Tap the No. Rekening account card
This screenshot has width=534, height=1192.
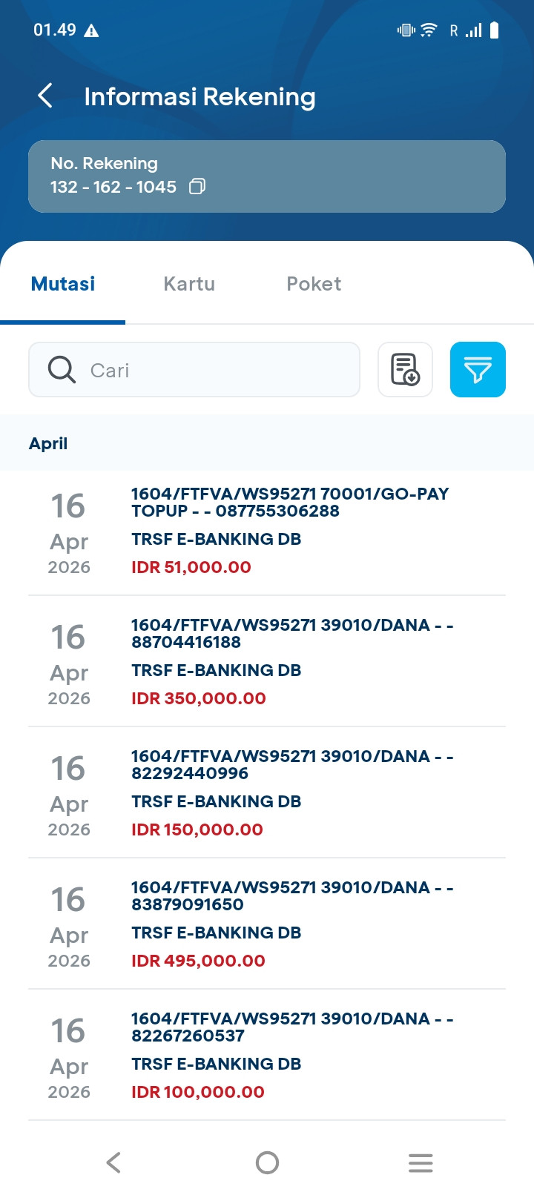click(267, 176)
